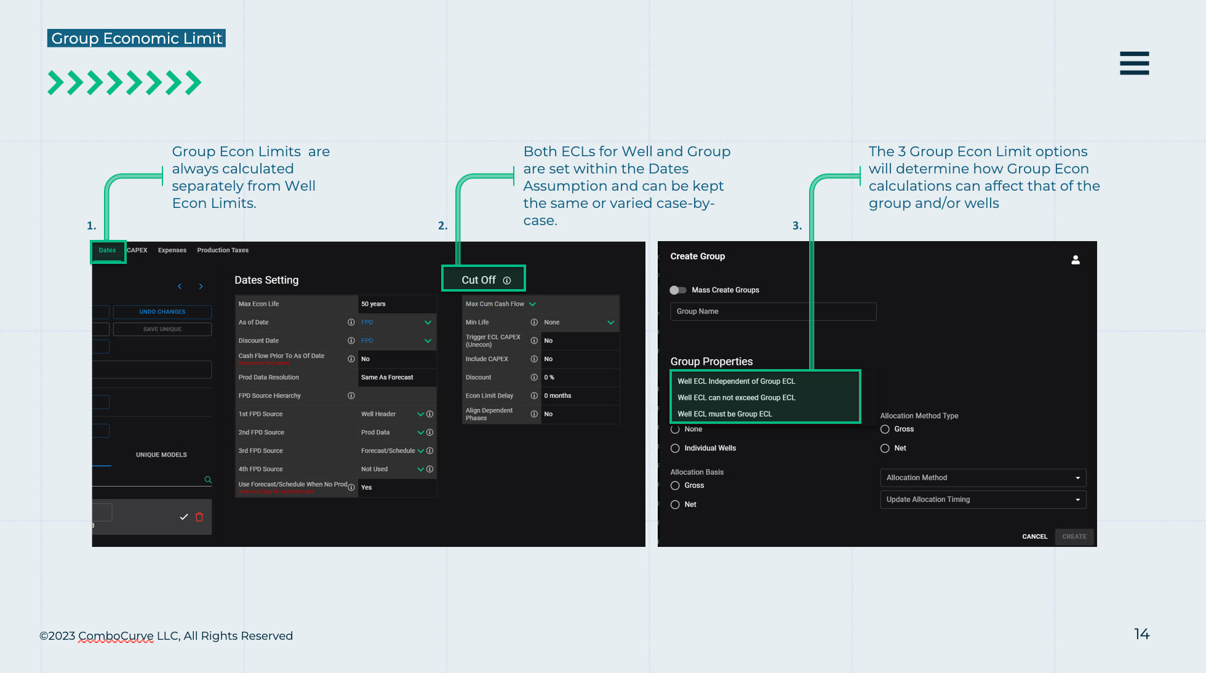Select the Individual Wells radio button
The height and width of the screenshot is (673, 1206).
point(675,448)
